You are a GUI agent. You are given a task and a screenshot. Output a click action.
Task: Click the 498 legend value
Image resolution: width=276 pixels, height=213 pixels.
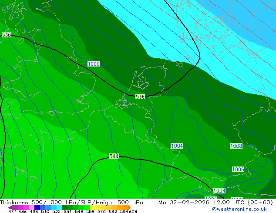34,211
